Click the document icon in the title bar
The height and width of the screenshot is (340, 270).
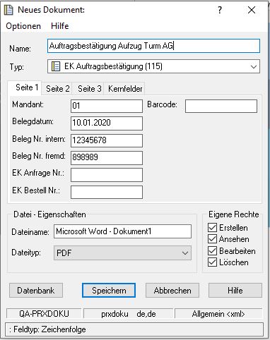(8, 10)
